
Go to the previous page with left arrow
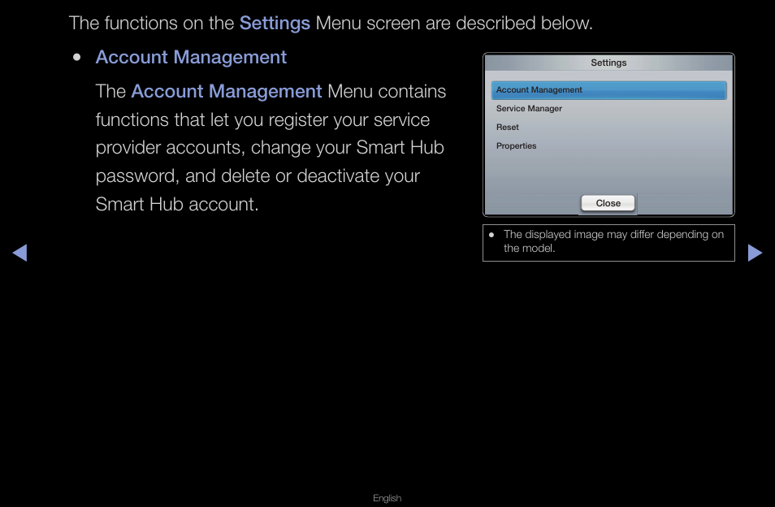click(19, 253)
